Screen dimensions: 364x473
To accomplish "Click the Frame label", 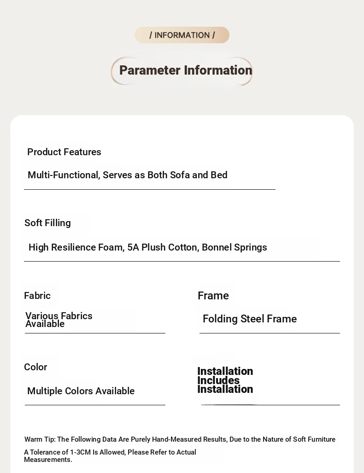I will pos(213,296).
